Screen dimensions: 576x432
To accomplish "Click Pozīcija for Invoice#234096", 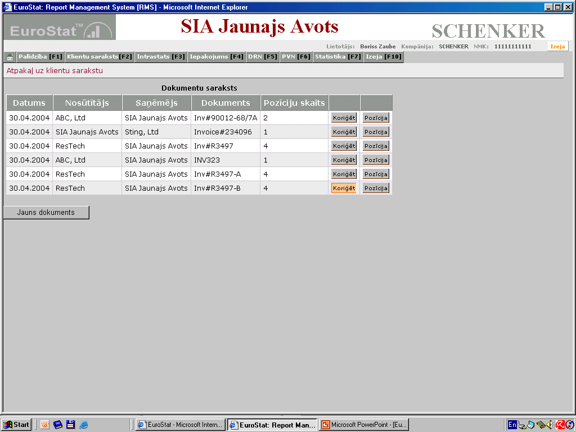I will pyautogui.click(x=376, y=132).
